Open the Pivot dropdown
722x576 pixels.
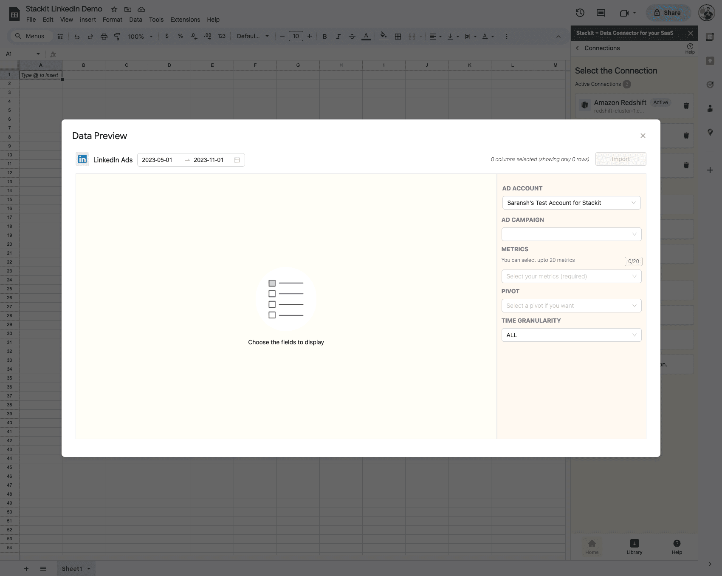[571, 306]
